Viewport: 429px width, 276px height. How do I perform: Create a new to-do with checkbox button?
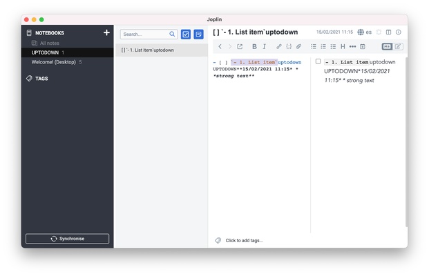(x=186, y=34)
